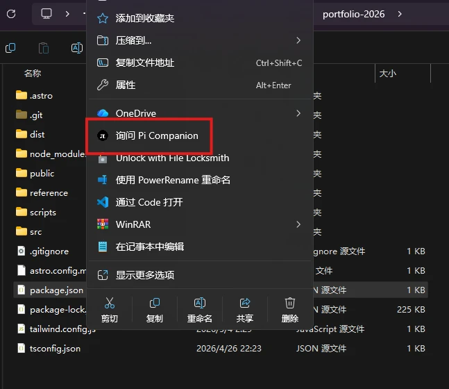Select the src folder
This screenshot has width=449, height=389.
point(28,231)
